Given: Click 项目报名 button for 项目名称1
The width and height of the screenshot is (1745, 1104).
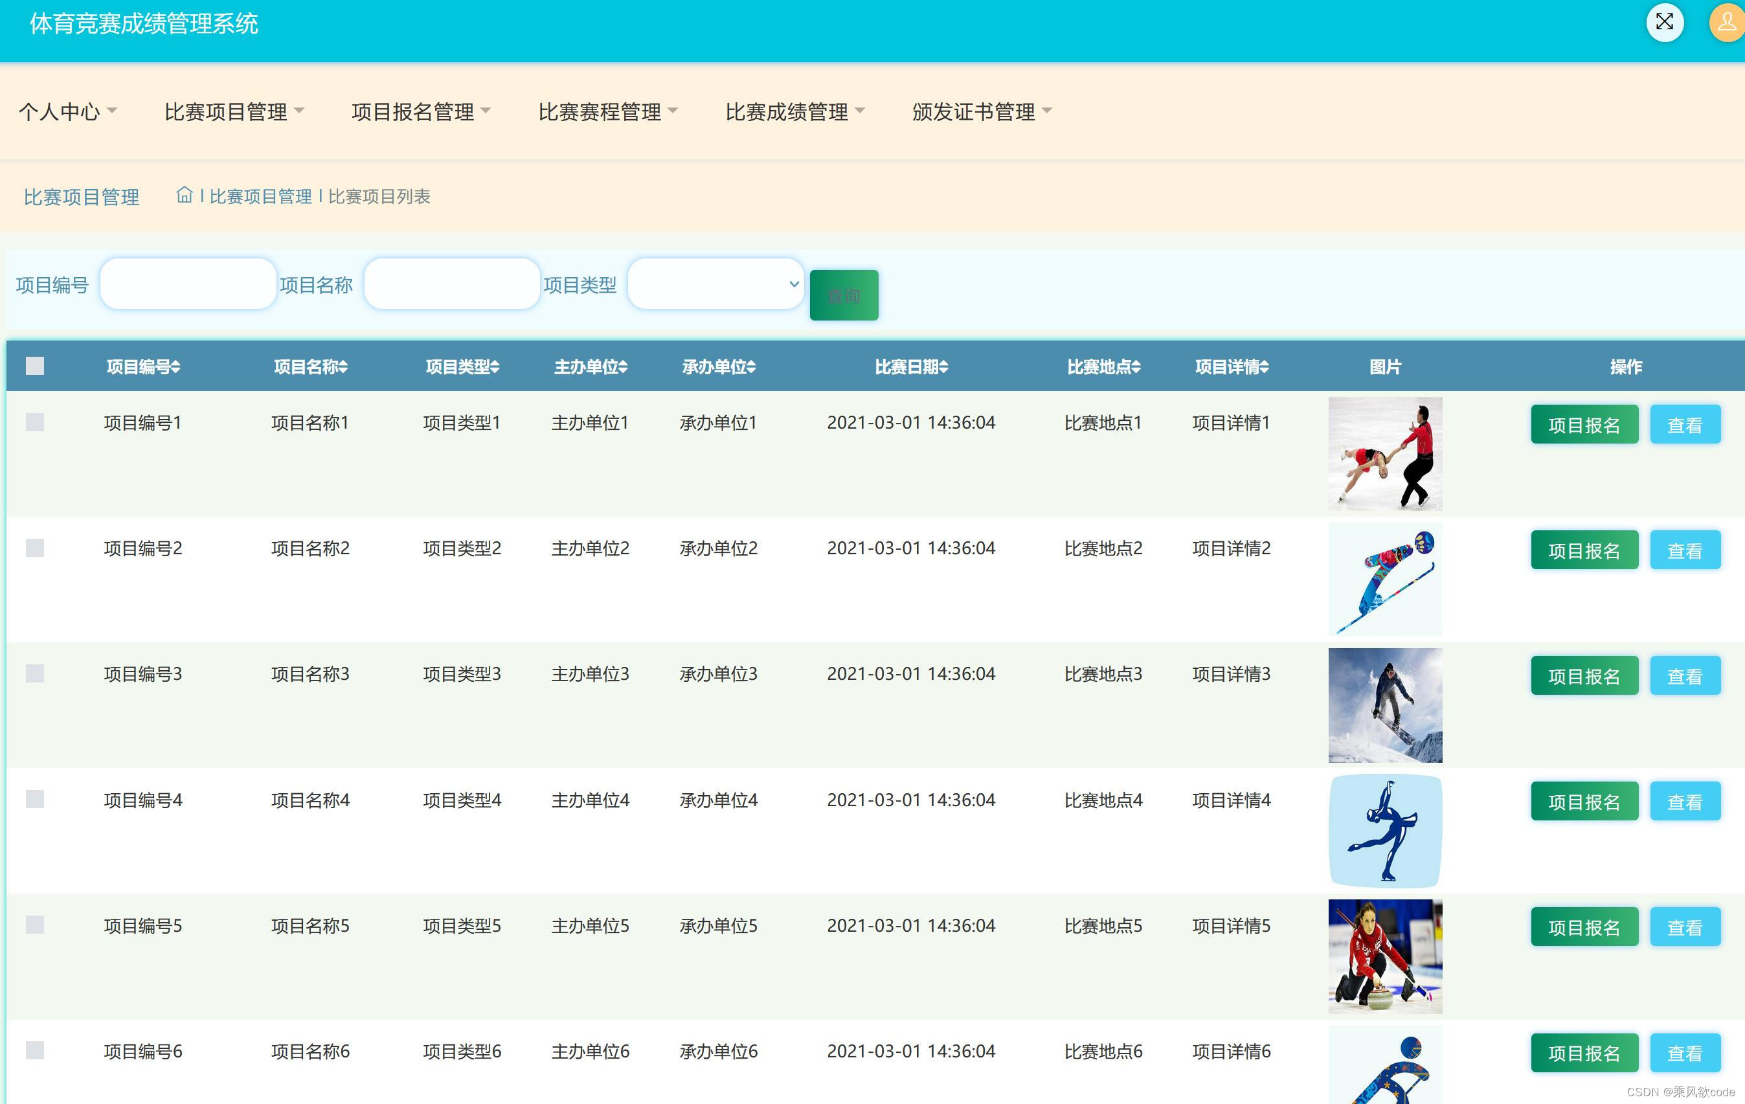Looking at the screenshot, I should point(1584,424).
